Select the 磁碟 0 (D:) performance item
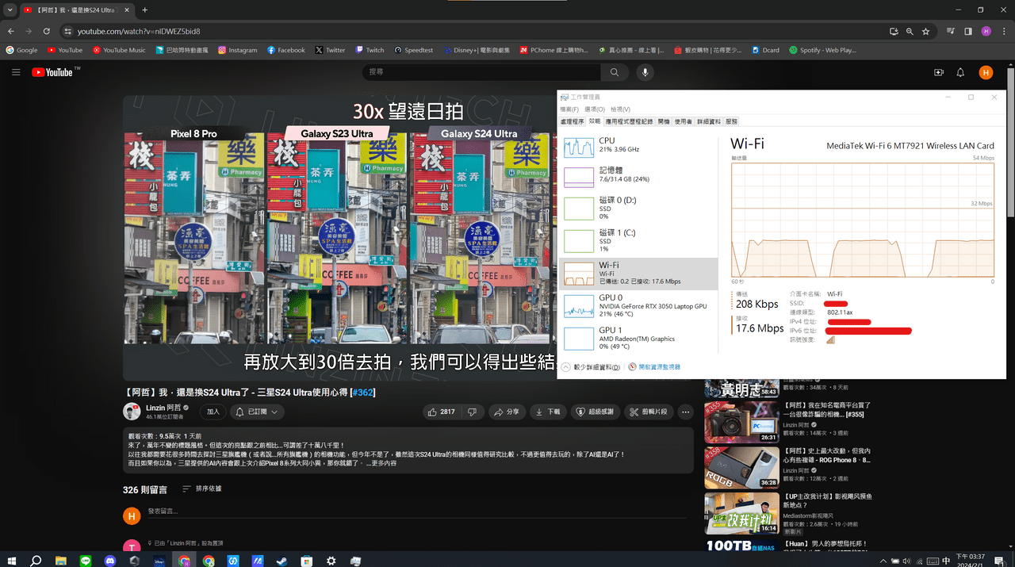The width and height of the screenshot is (1015, 567). coord(638,208)
